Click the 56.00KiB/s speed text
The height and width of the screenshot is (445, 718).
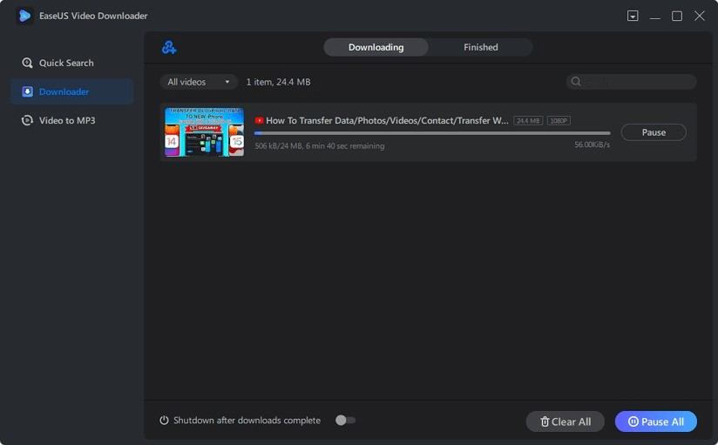(592, 145)
